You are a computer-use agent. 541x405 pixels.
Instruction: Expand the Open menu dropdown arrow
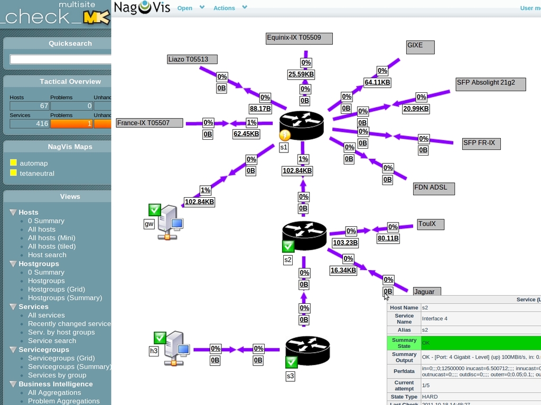(202, 7)
